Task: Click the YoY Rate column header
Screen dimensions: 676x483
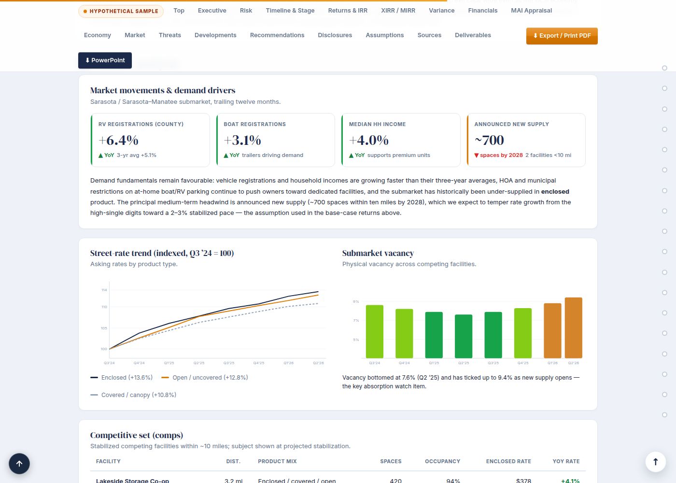Action: pos(566,461)
